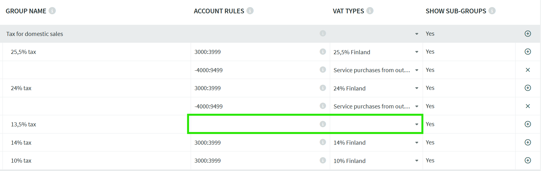
Task: Click plus icon on 10% tax row
Action: 528,160
